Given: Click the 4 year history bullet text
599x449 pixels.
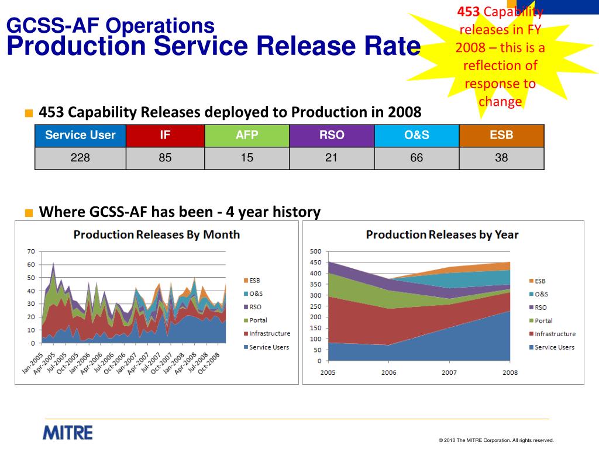Looking at the screenshot, I should 180,212.
